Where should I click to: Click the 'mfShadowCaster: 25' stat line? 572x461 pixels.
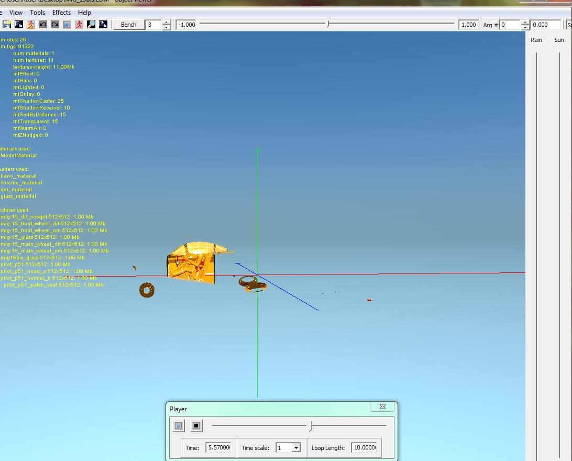38,101
